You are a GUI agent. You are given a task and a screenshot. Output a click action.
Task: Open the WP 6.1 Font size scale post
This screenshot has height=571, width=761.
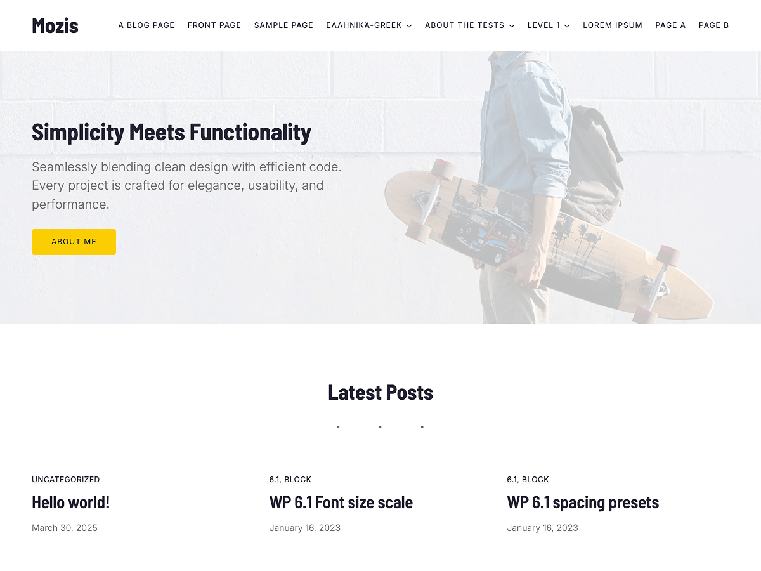pos(341,502)
